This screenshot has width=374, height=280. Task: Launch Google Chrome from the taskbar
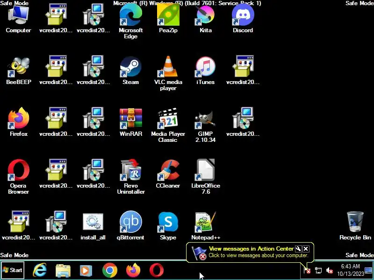[x=110, y=270]
